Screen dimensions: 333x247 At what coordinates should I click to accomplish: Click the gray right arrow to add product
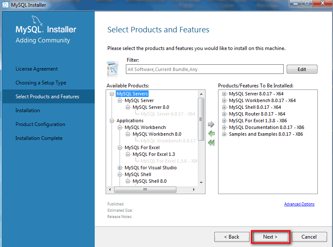coord(211,124)
